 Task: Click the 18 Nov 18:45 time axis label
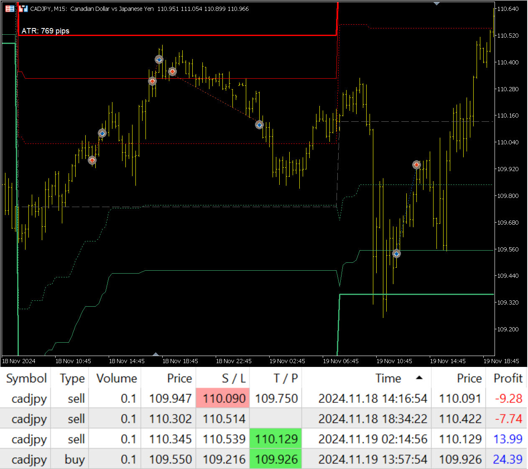(x=180, y=361)
